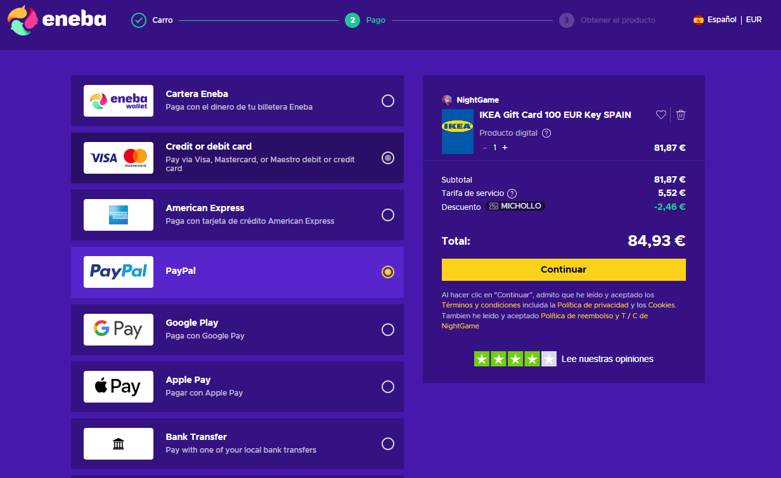Select American Express radio button
This screenshot has height=478, width=781.
(x=388, y=215)
